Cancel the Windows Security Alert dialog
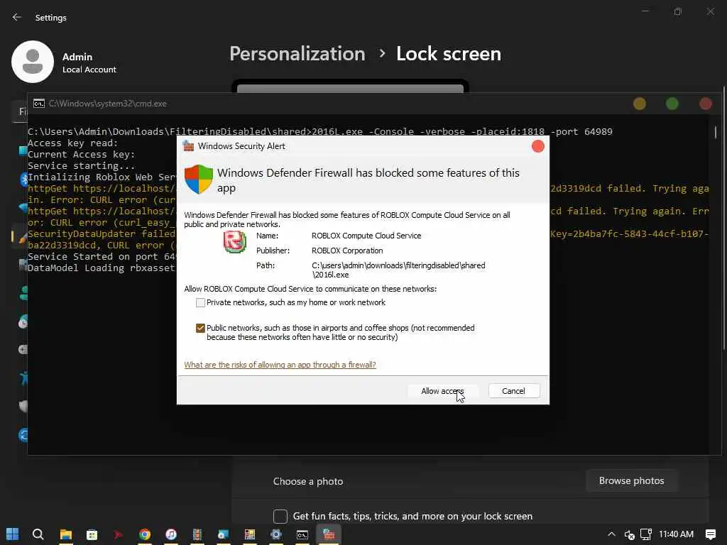Viewport: 727px width, 545px height. 514,391
